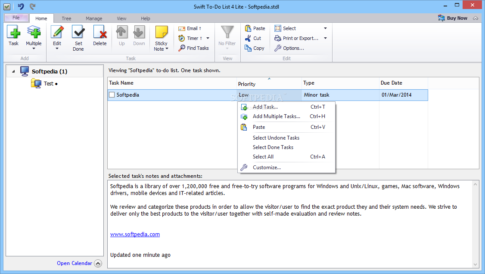The width and height of the screenshot is (485, 274).
Task: Click the Open Calendar link
Action: [74, 263]
